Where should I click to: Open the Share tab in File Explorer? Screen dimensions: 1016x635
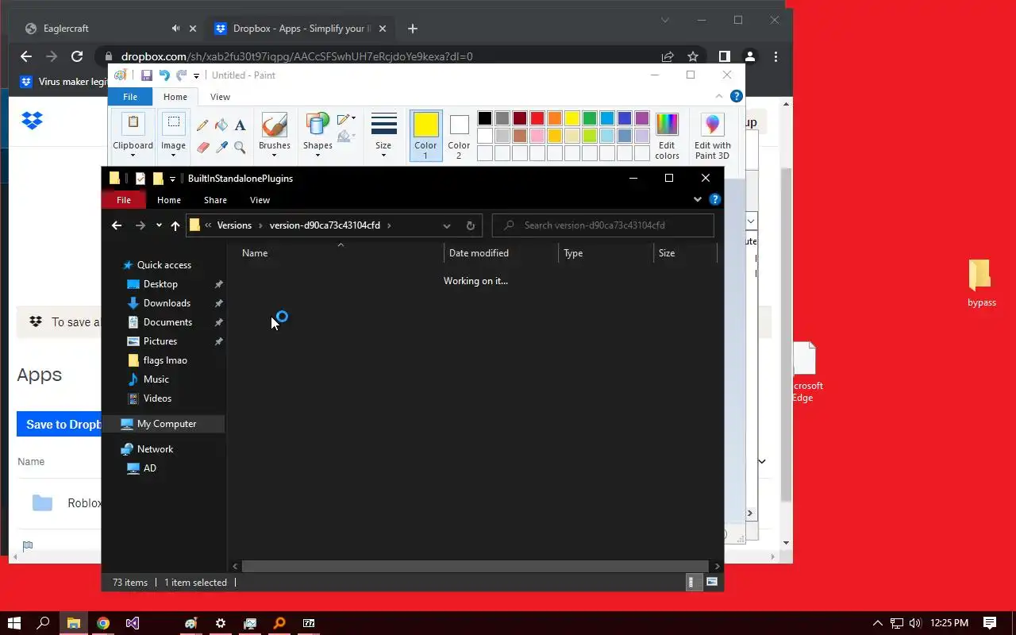(x=215, y=200)
